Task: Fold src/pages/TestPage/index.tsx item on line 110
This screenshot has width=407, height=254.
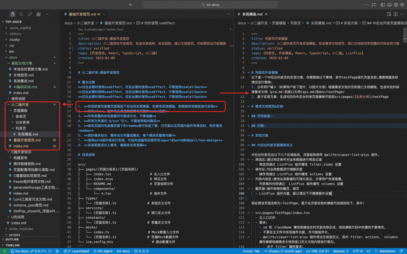Action: pos(248,213)
